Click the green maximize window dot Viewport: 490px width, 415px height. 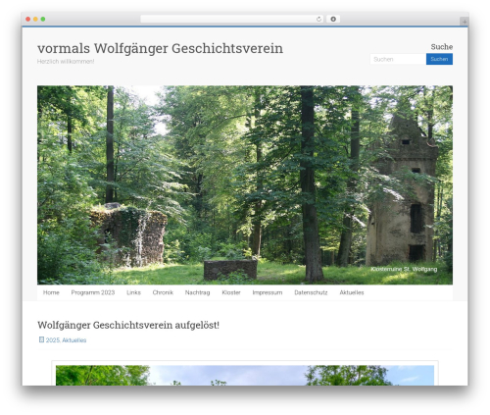43,19
